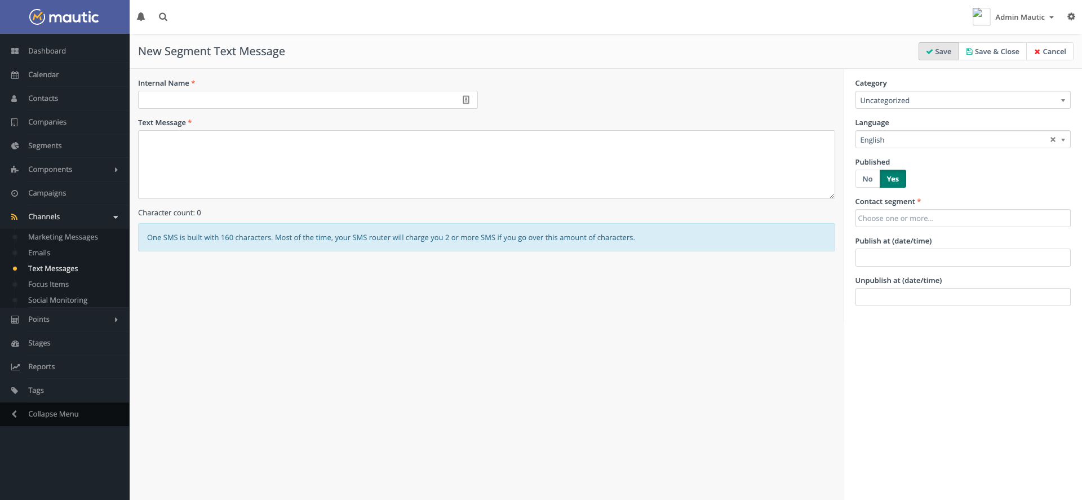This screenshot has width=1082, height=500.
Task: Clear the English language selection
Action: click(1052, 140)
